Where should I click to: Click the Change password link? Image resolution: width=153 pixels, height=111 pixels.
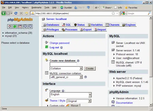click(x=60, y=43)
